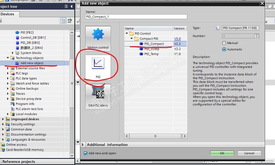Screen dimensions: 275x165
Task: Select the PID_3Step row
Action: [x=155, y=49]
